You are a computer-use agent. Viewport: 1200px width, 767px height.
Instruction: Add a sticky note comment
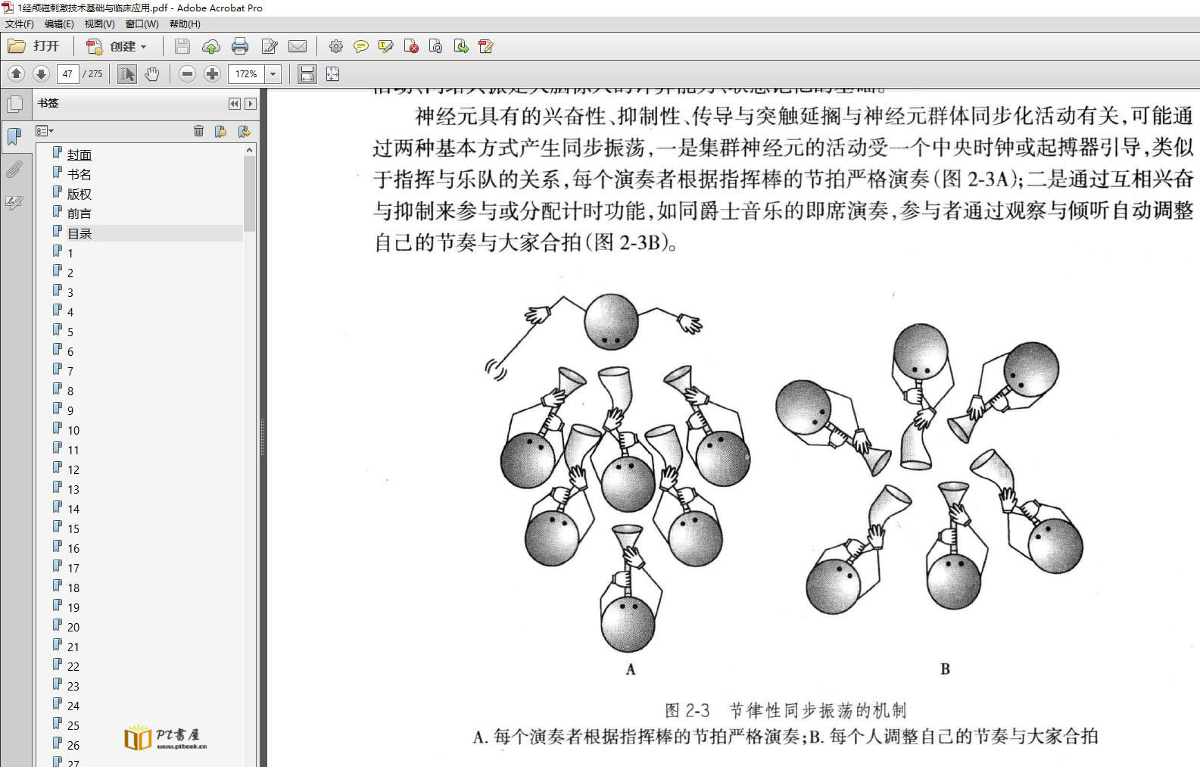coord(361,46)
